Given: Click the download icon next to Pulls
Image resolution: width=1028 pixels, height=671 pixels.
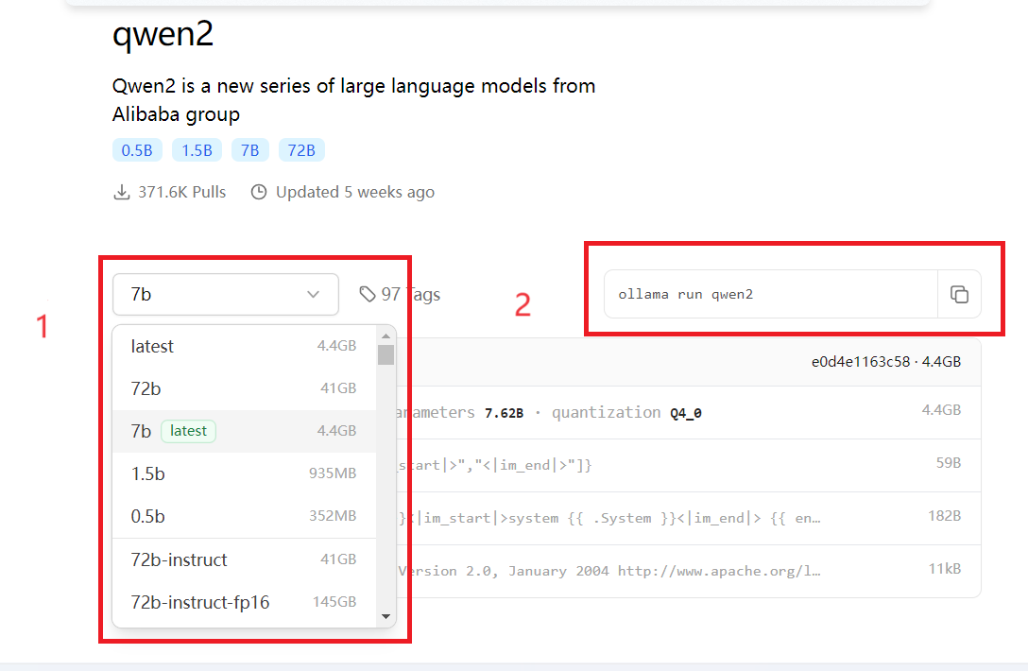Looking at the screenshot, I should (x=121, y=192).
